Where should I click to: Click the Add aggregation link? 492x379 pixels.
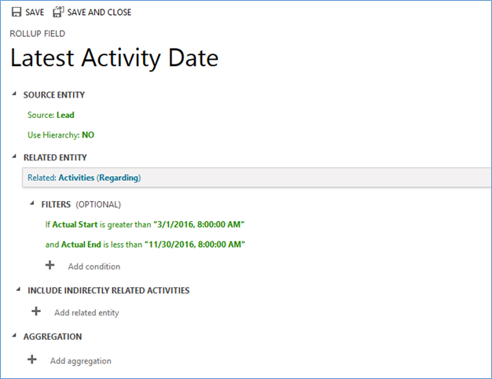click(x=81, y=361)
